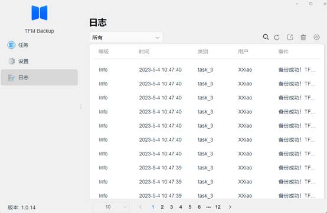This screenshot has width=327, height=213.
Task: Select the 日志 log section
Action: click(40, 77)
